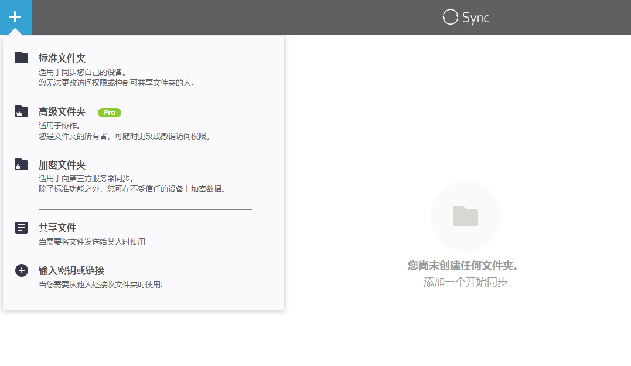
Task: Click description 适用于同步您自己的设备。
Action: tap(83, 72)
